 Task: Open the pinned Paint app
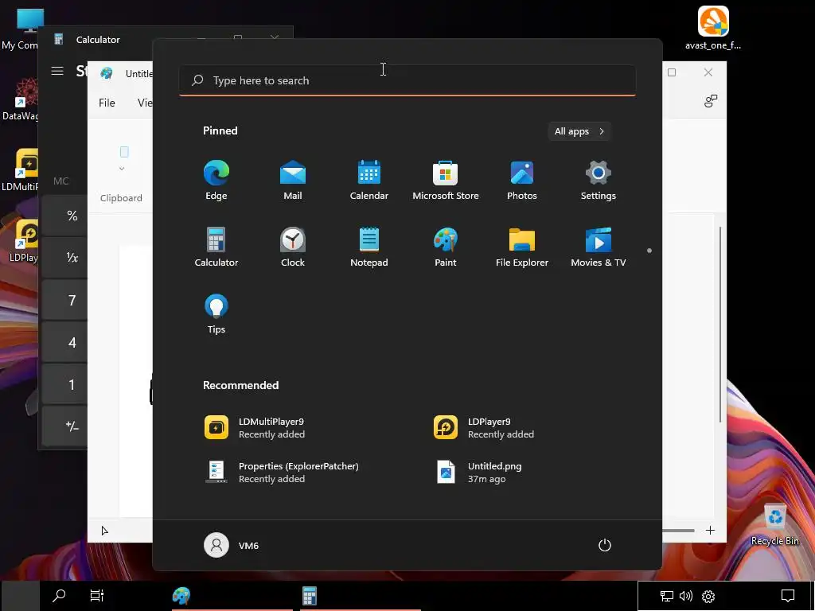tap(446, 247)
